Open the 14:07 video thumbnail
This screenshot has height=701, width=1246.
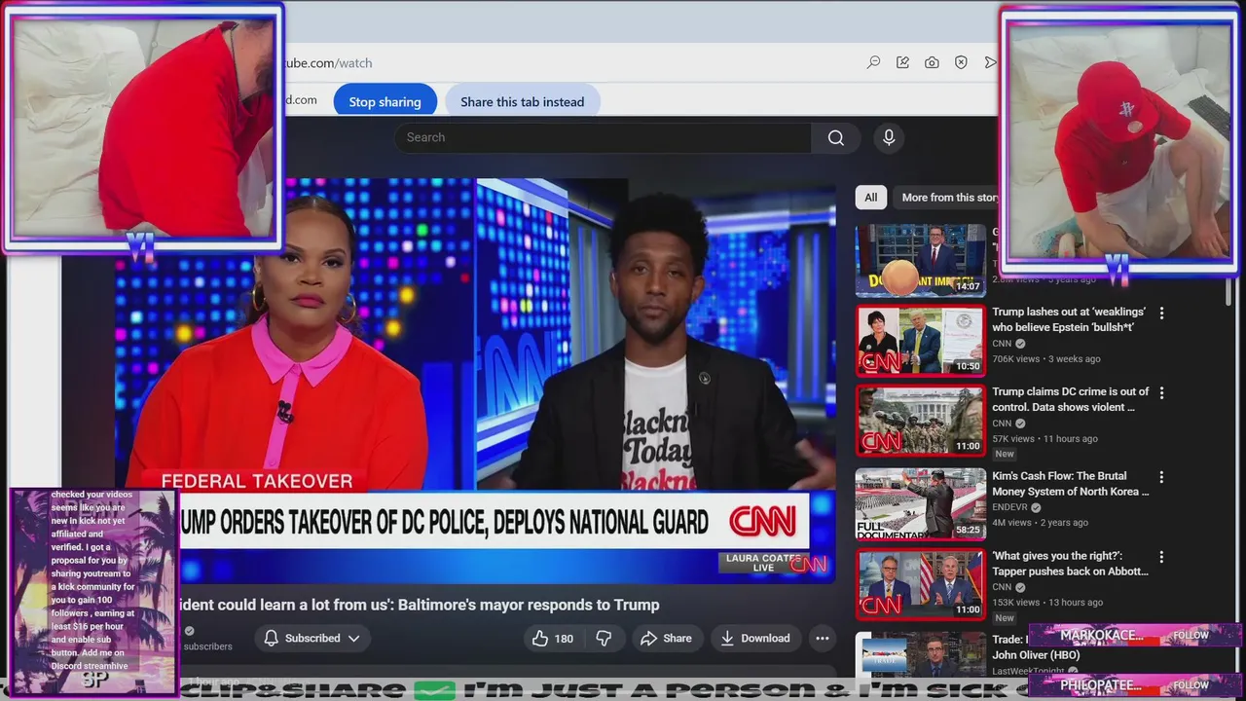click(920, 261)
